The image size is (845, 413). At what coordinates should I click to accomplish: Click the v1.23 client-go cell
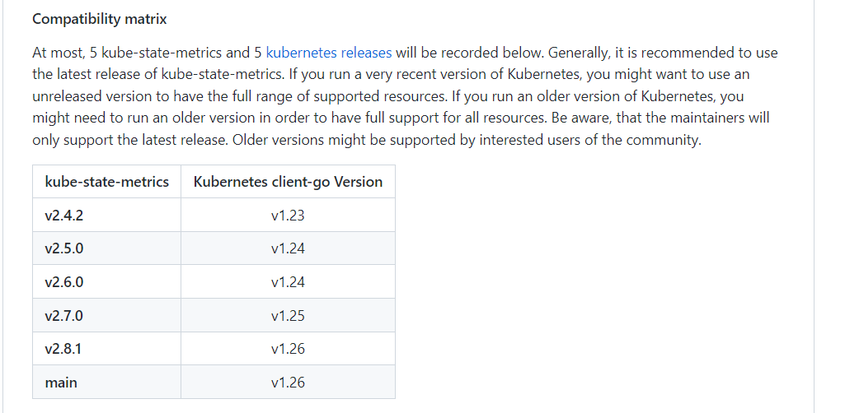[x=288, y=215]
